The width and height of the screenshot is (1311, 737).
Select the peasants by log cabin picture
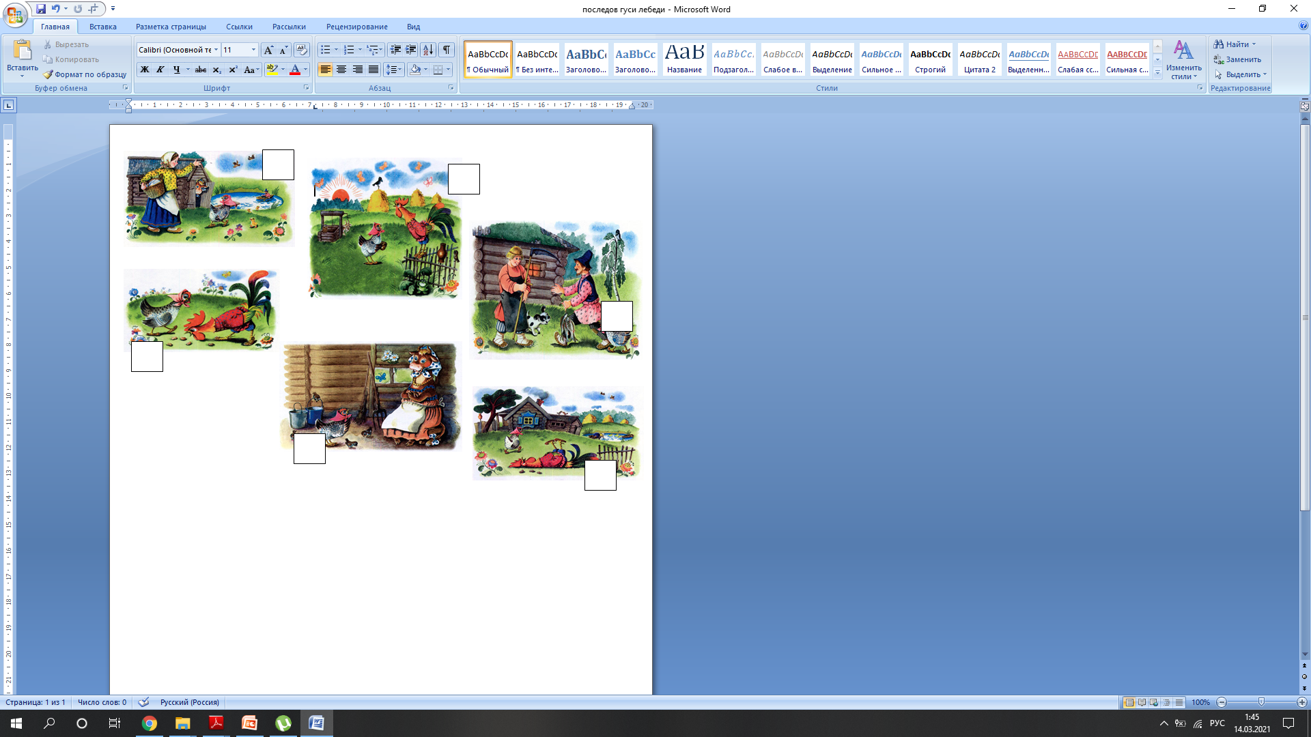(555, 289)
